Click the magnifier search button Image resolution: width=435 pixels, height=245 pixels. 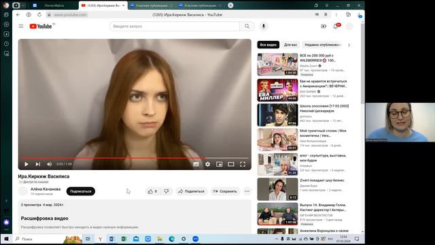coord(247,26)
